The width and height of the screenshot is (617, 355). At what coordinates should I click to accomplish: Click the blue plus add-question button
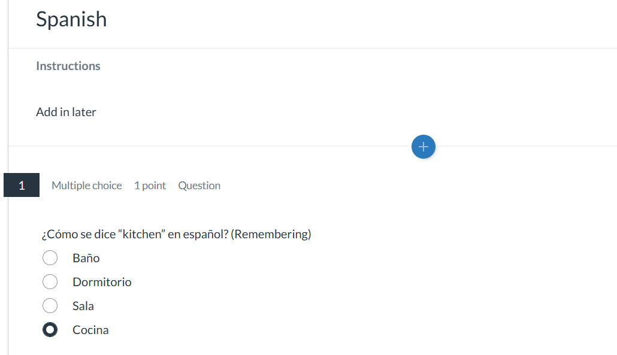point(424,147)
